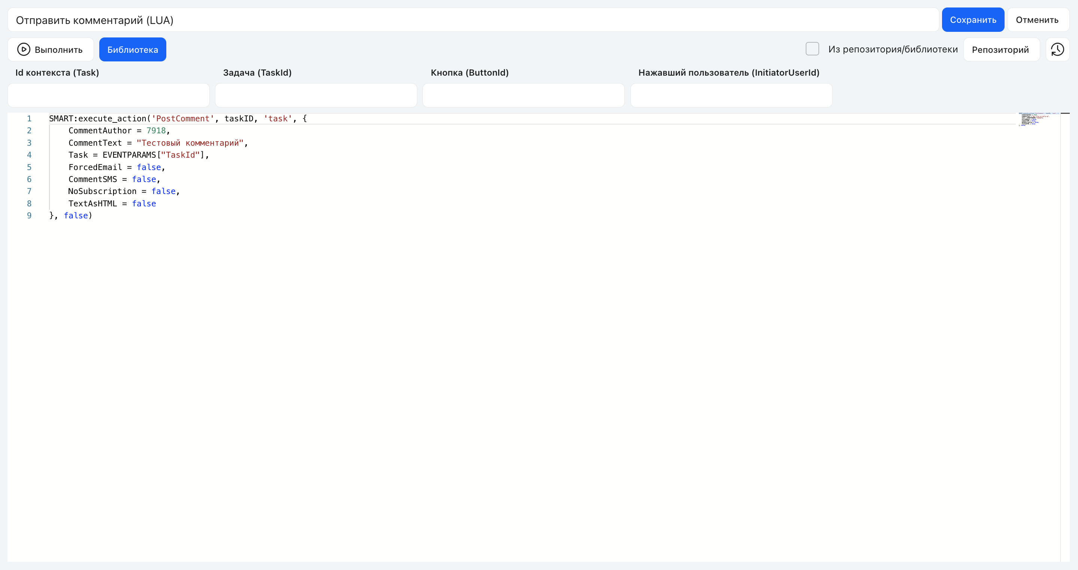1078x570 pixels.
Task: Click the NoSubscription property name
Action: 103,191
